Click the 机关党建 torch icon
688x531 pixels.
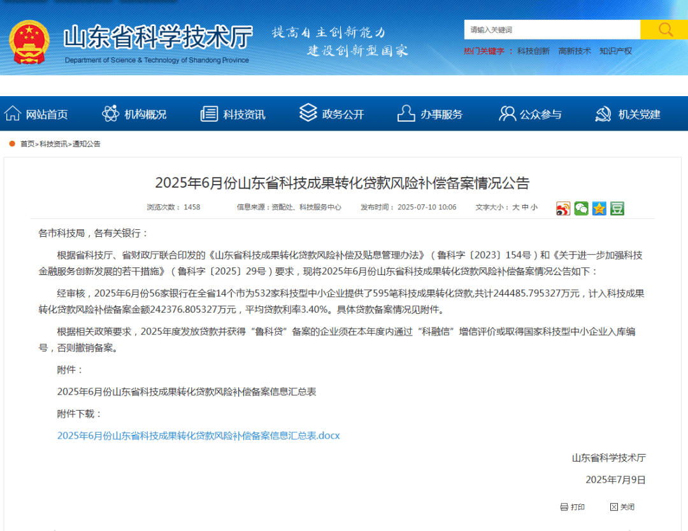[x=602, y=113]
